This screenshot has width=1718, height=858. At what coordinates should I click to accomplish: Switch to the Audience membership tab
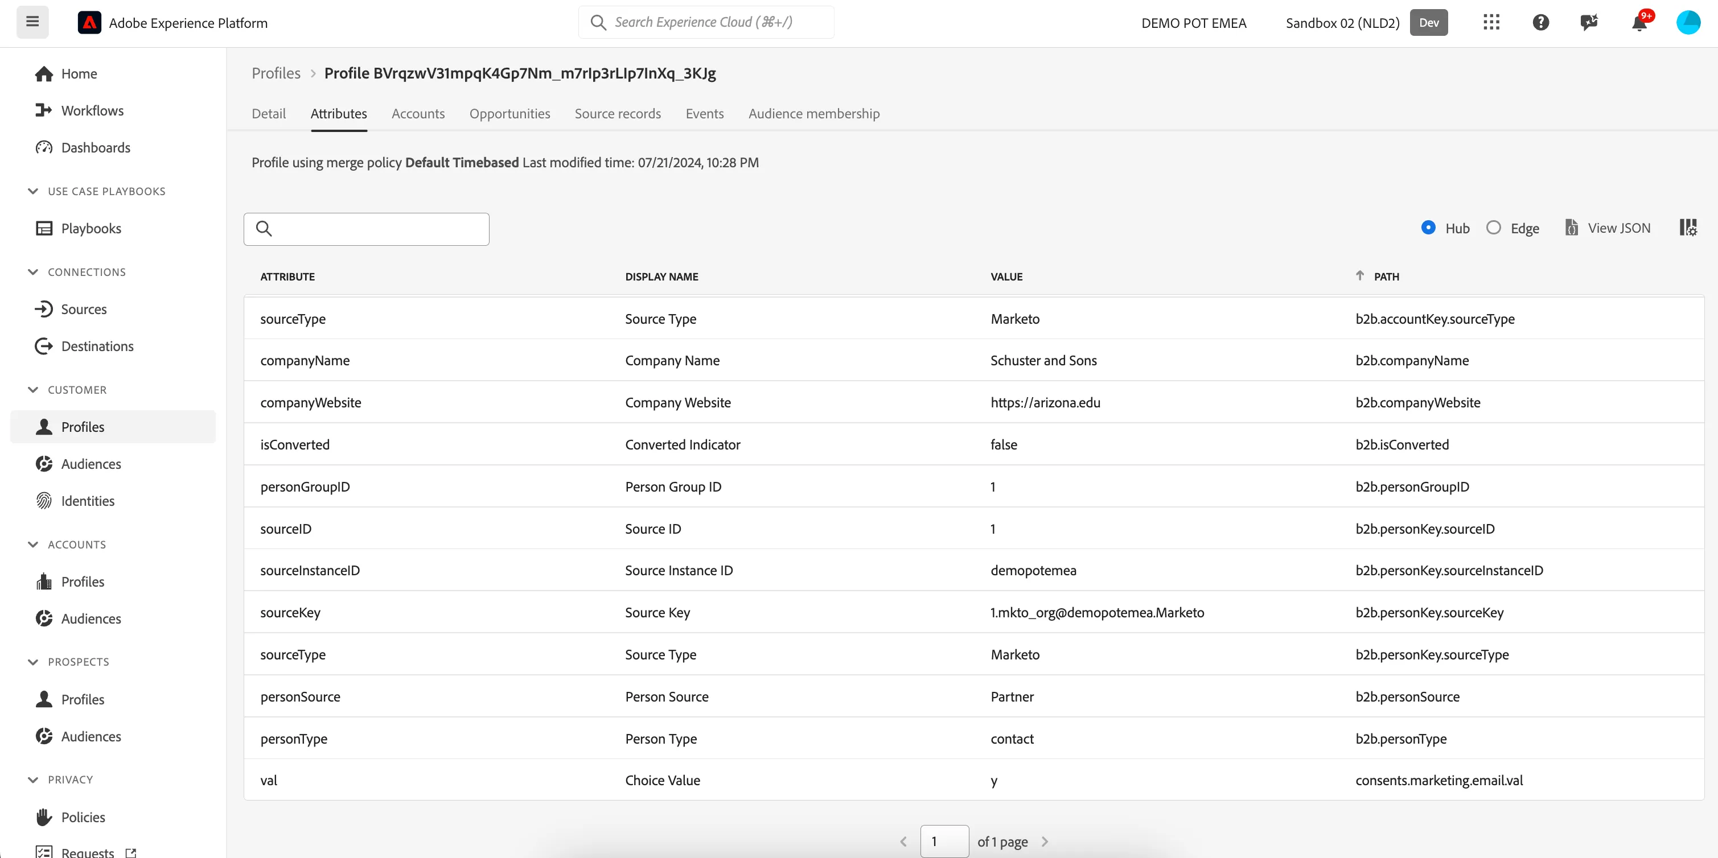[x=813, y=113]
